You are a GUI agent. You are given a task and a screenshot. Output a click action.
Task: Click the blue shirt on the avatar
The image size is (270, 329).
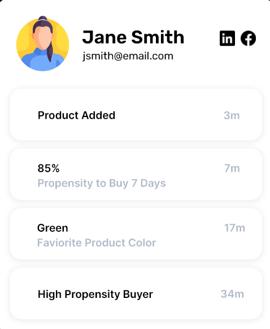(43, 61)
